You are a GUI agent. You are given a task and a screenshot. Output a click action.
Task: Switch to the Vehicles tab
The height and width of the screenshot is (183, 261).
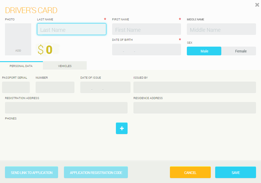pyautogui.click(x=65, y=66)
